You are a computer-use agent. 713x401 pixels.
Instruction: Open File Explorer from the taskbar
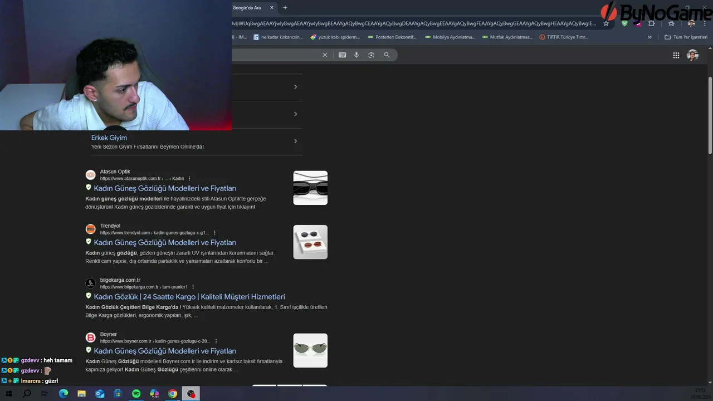pos(81,394)
